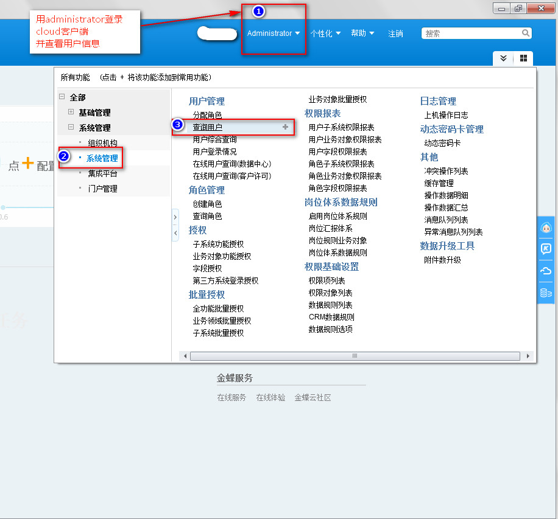Click the search magnifier icon
The height and width of the screenshot is (519, 558).
(x=525, y=33)
